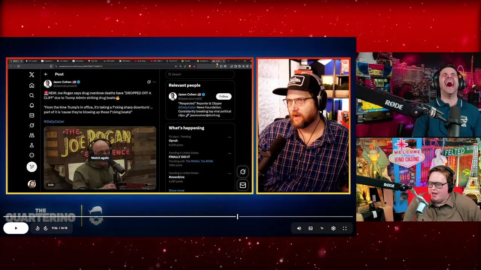Click Watch again on Joe Rogan video
Screen dimensions: 481x270
(x=100, y=158)
